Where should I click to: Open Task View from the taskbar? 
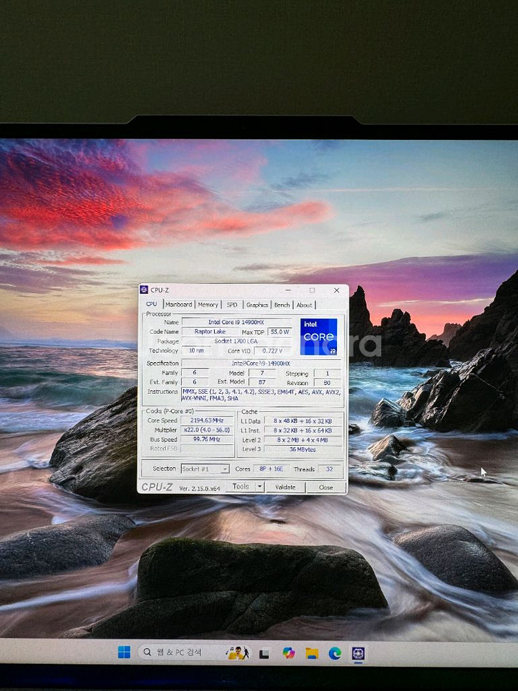(x=264, y=653)
